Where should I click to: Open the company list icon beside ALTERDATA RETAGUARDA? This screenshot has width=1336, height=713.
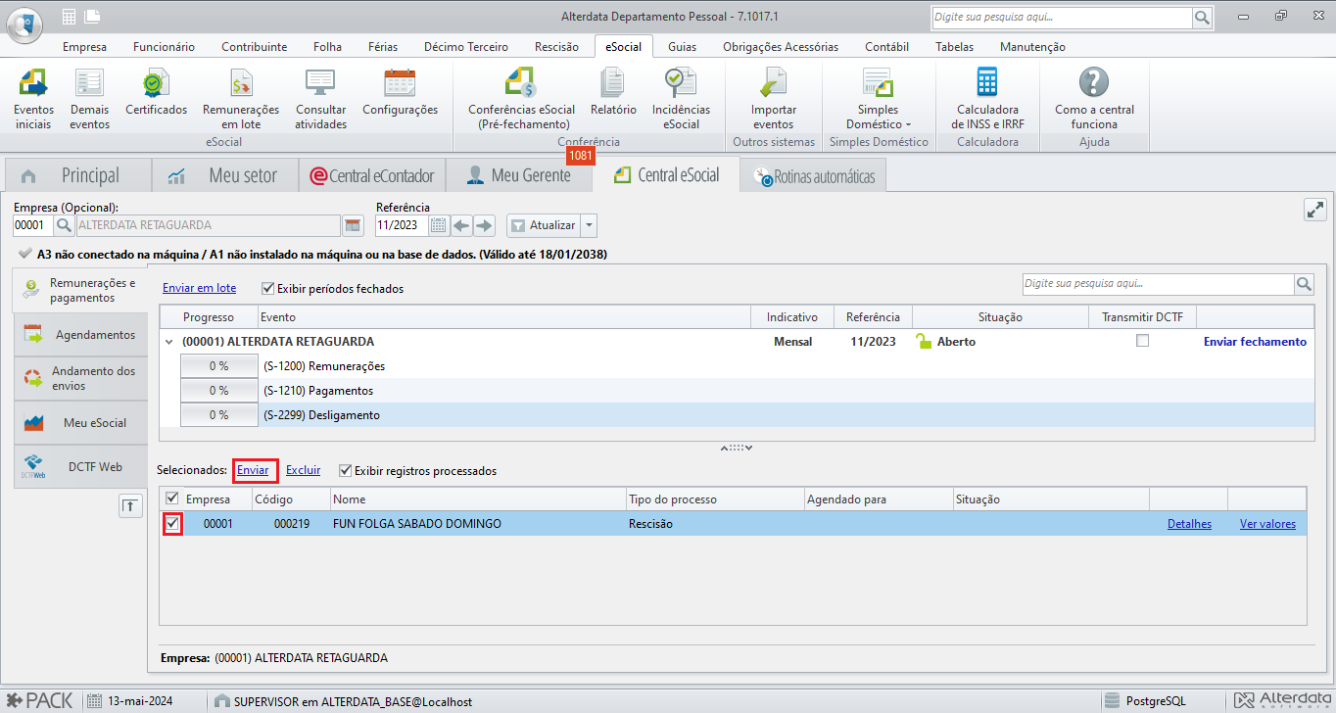pyautogui.click(x=353, y=225)
